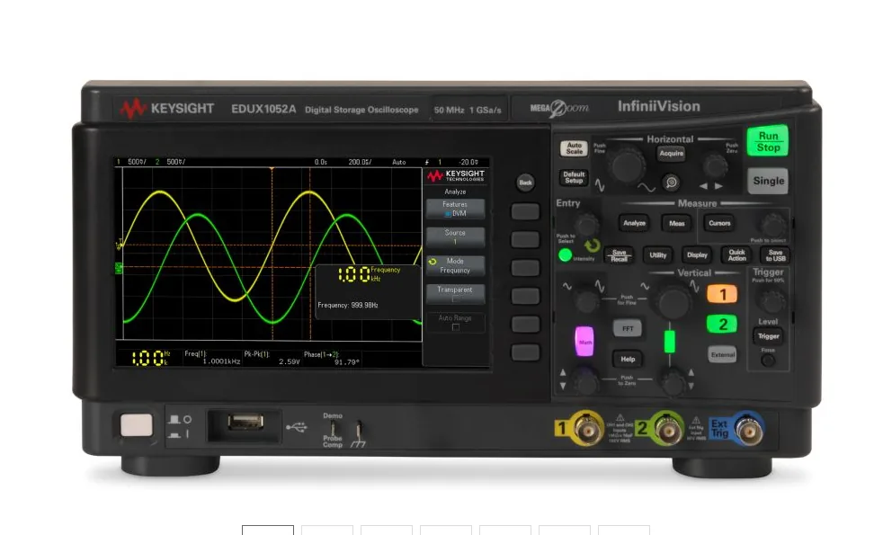883x535 pixels.
Task: Tap the Display key
Action: pos(697,255)
